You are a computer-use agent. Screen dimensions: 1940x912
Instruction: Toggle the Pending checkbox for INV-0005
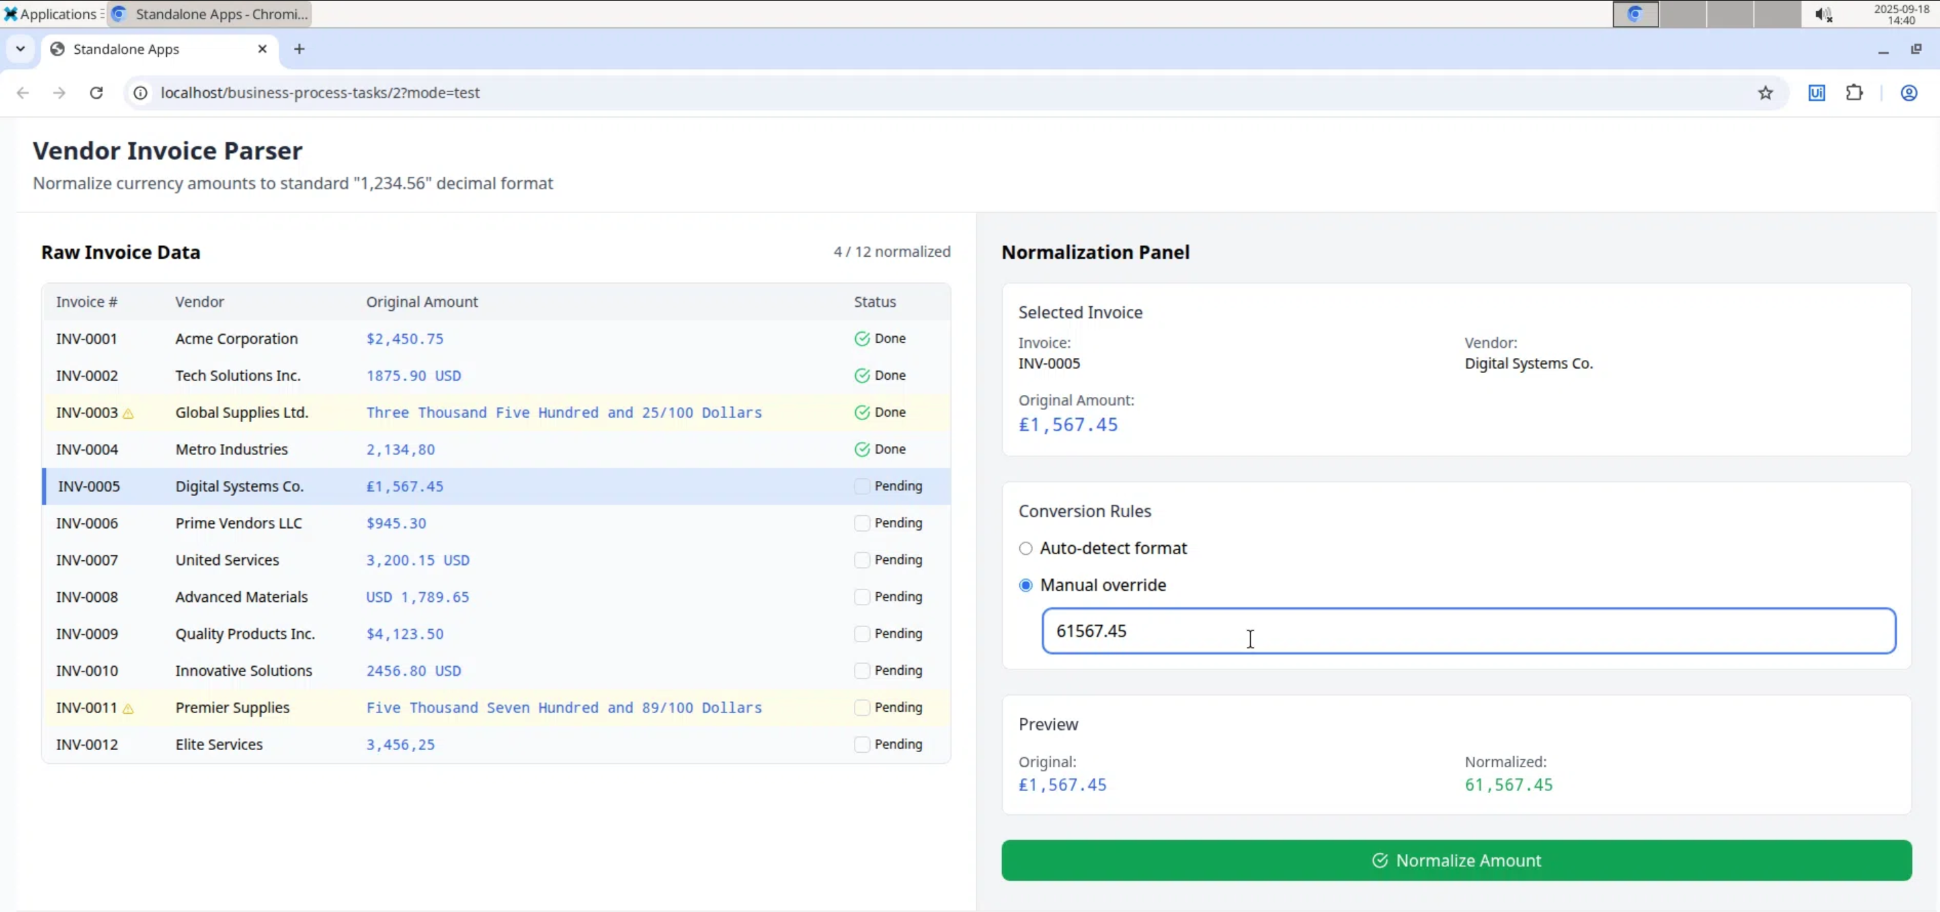tap(861, 486)
